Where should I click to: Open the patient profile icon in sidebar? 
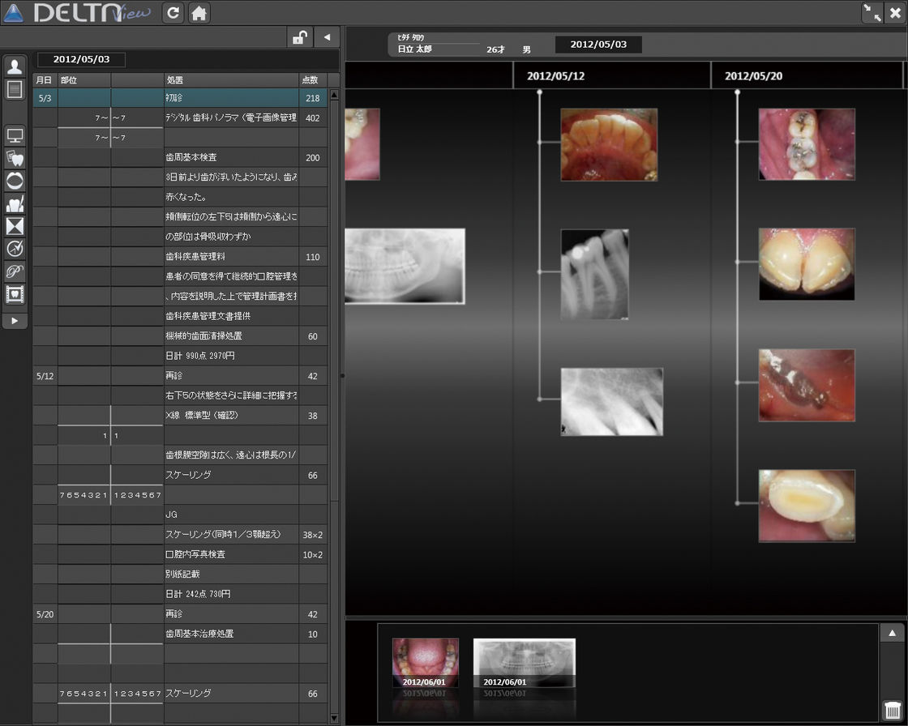15,66
